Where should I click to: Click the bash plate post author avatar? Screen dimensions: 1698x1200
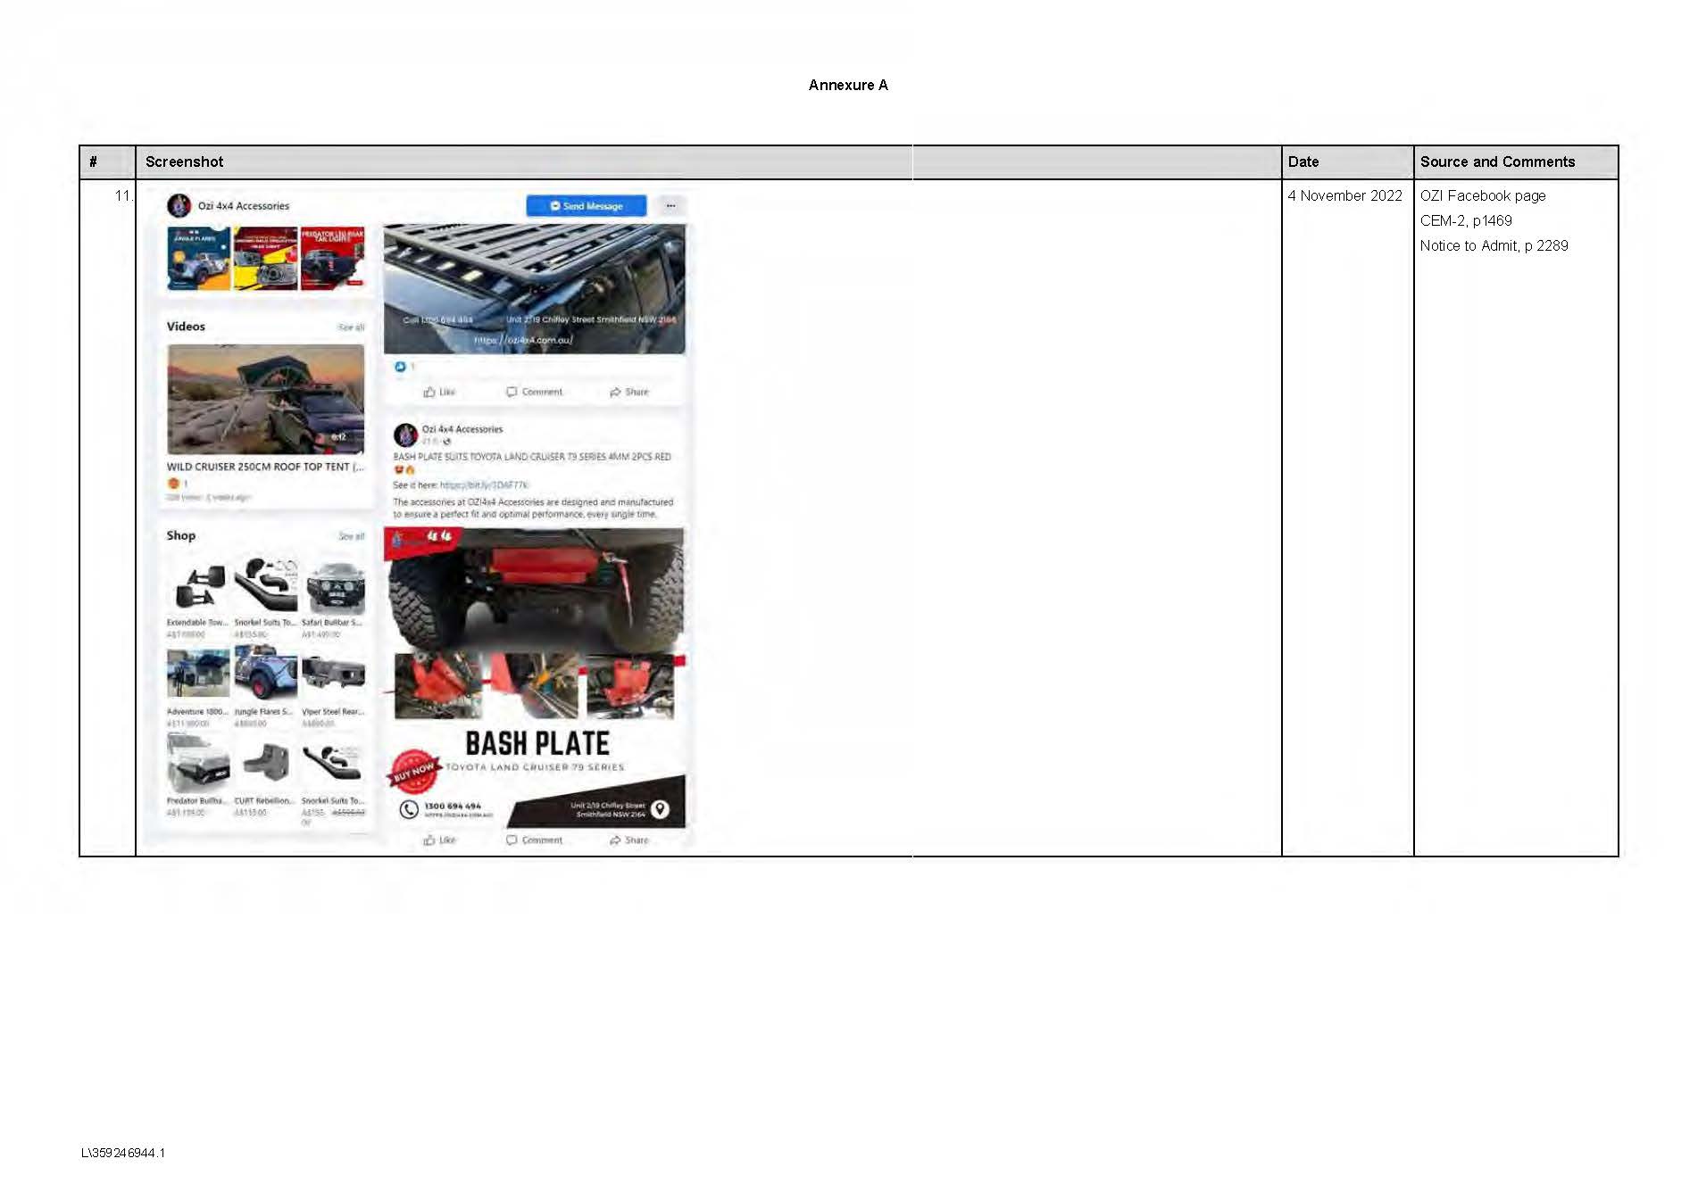tap(405, 434)
